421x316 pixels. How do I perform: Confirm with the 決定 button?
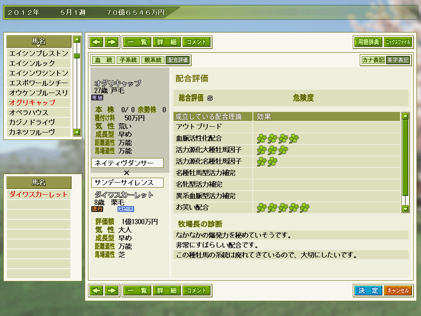coord(368,290)
